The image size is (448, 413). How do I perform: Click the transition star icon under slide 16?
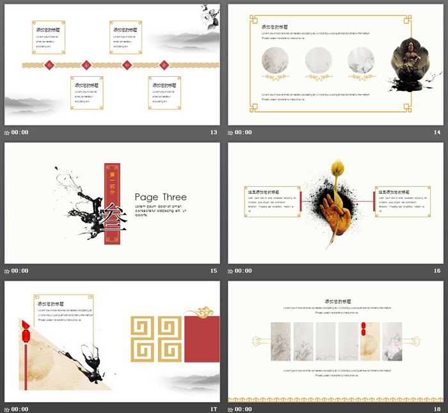pos(231,271)
